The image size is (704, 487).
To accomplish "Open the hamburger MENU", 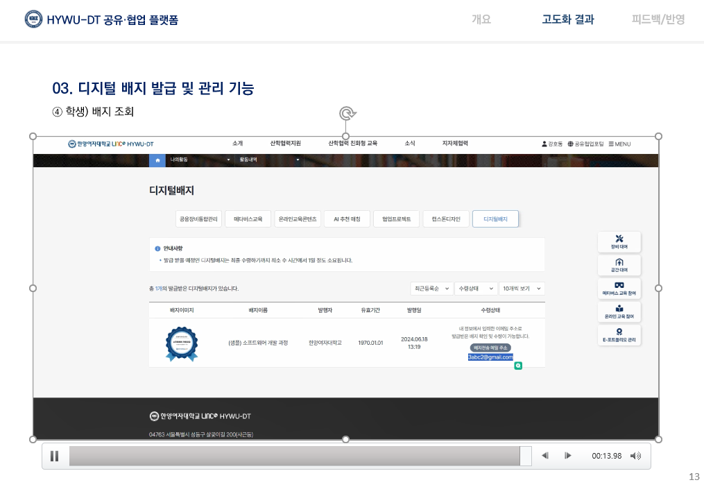I will tap(619, 144).
